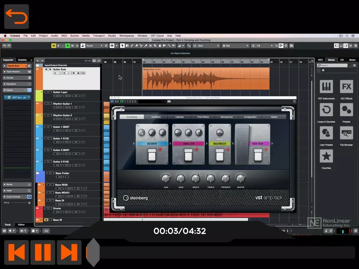Mute the Guitar Solo track

coord(46,69)
